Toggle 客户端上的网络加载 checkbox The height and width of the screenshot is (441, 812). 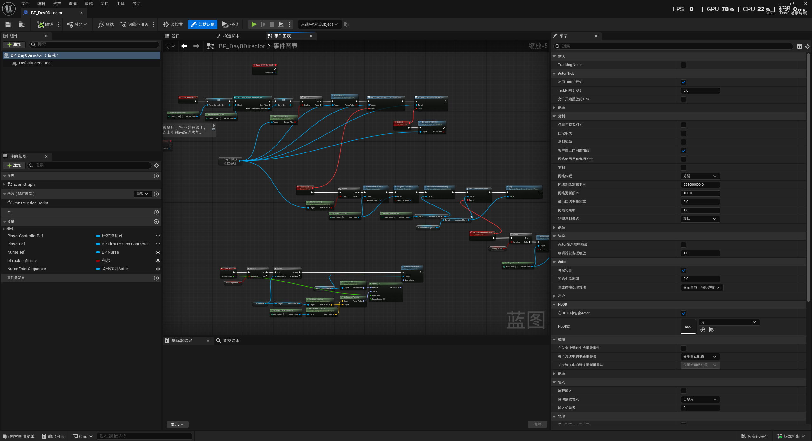tap(684, 151)
